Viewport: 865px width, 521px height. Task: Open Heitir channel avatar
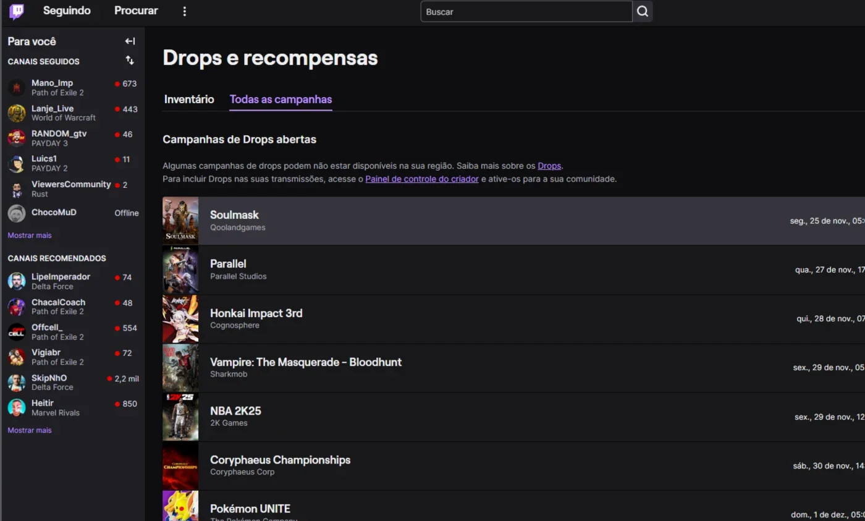click(x=17, y=408)
